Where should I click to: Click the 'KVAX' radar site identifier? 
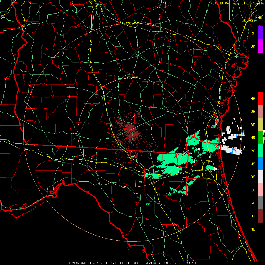pyautogui.click(x=152, y=263)
